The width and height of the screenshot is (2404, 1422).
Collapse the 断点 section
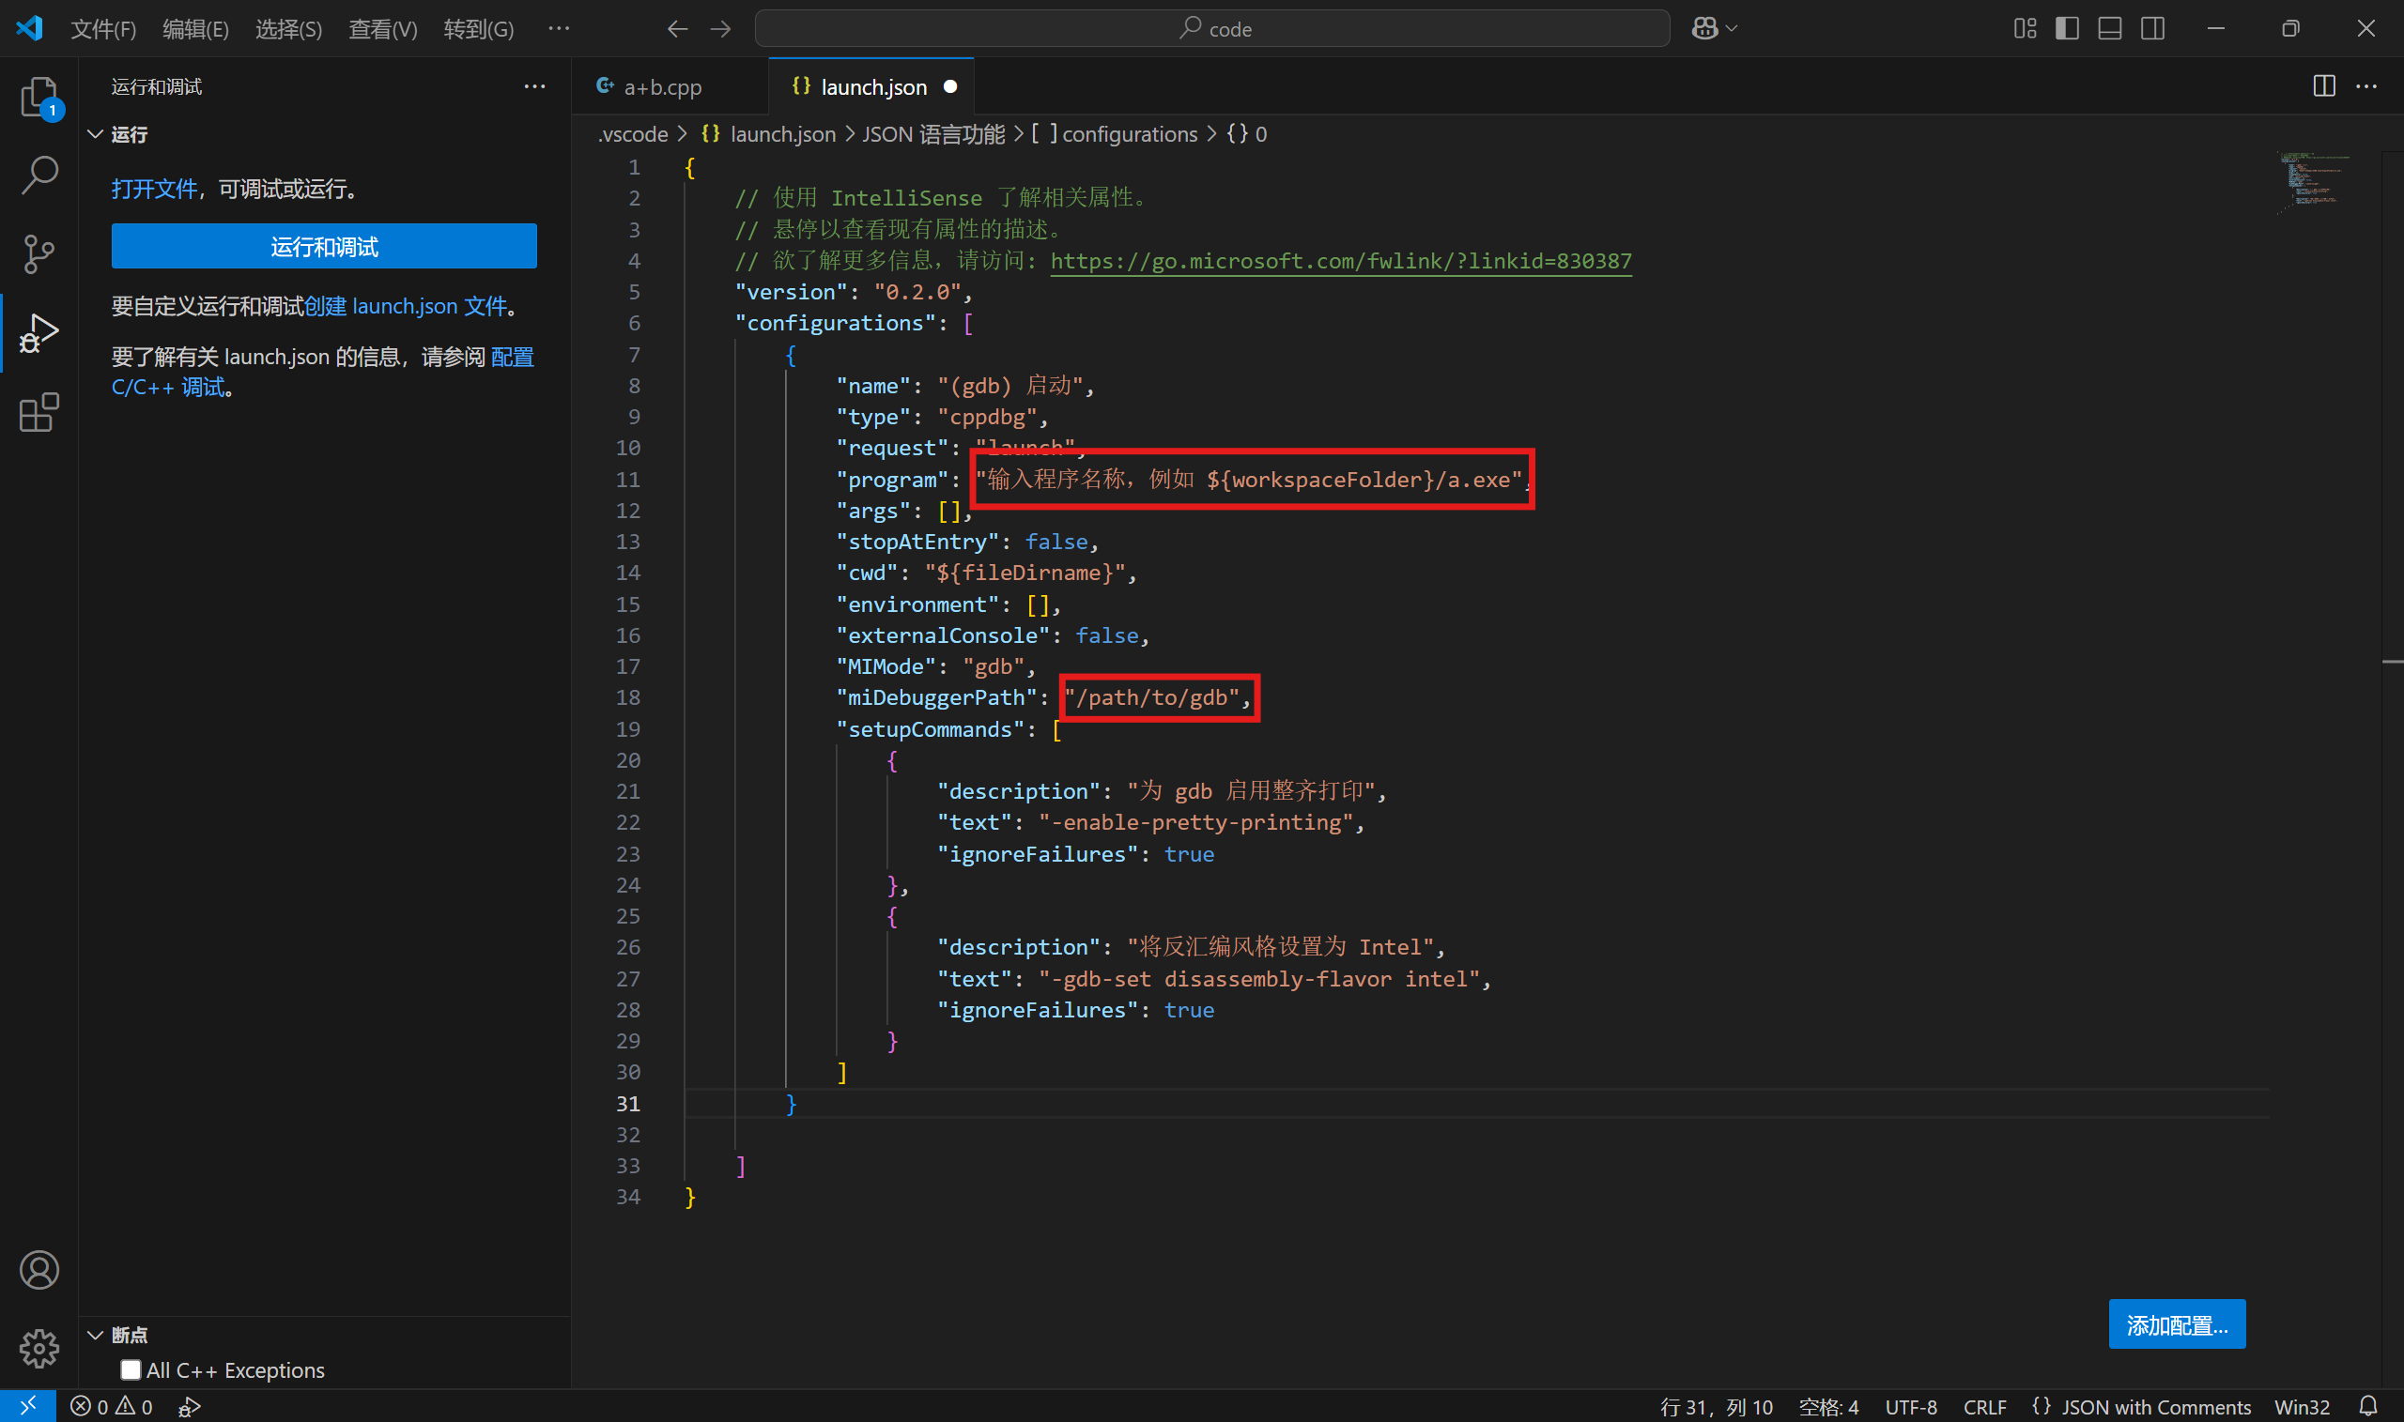(x=96, y=1335)
